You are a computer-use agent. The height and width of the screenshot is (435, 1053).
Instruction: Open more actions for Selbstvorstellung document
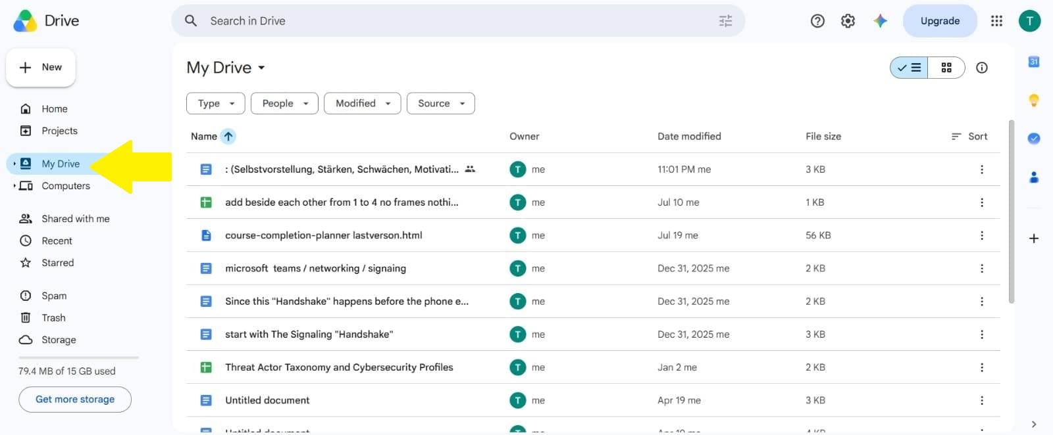(x=982, y=170)
